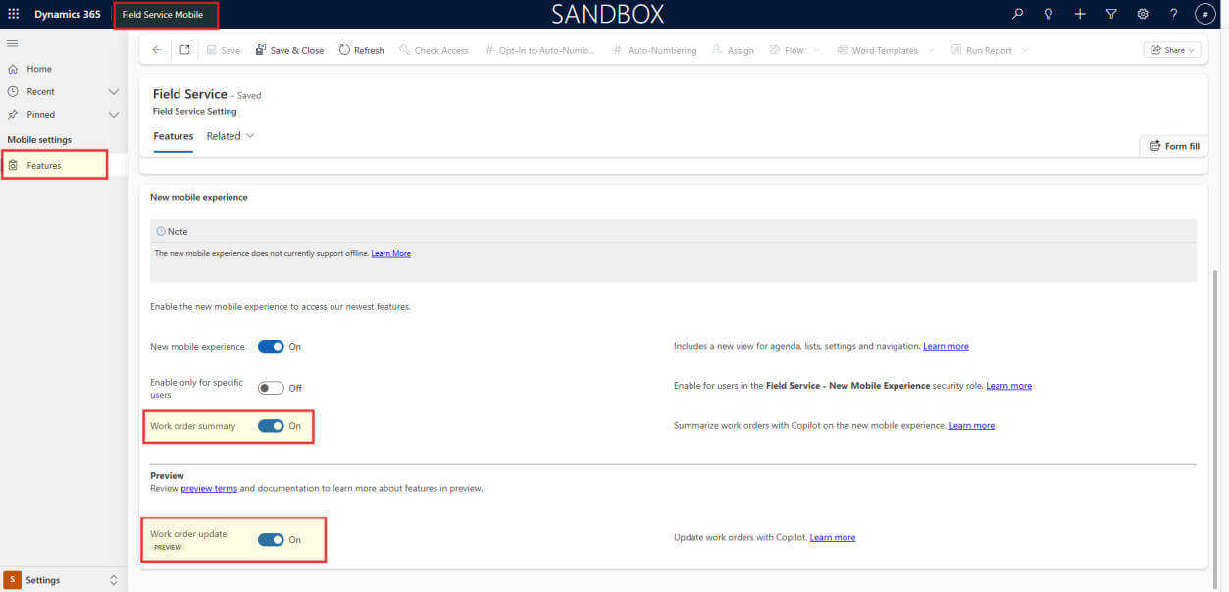This screenshot has height=592, width=1229.
Task: Open the lightbulb assistant icon
Action: coord(1049,14)
